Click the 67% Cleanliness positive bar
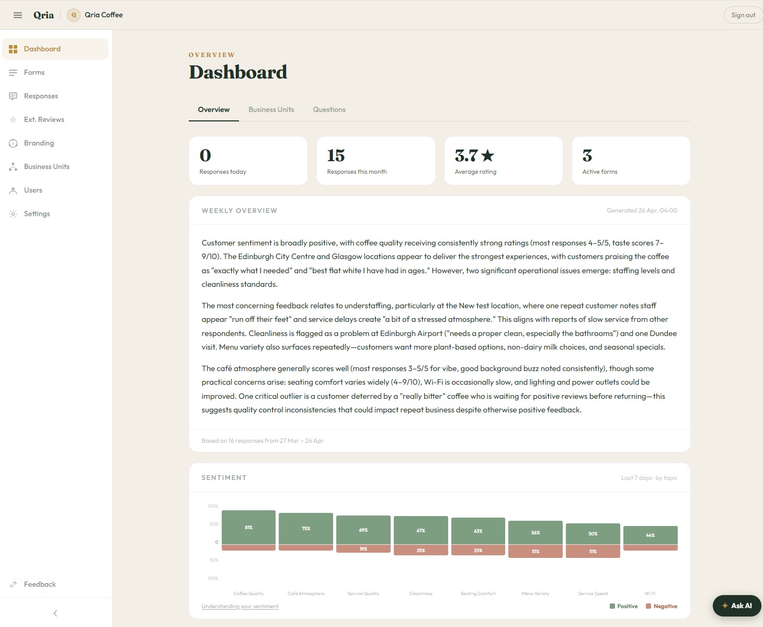Viewport: 763px width, 627px height. pos(421,531)
